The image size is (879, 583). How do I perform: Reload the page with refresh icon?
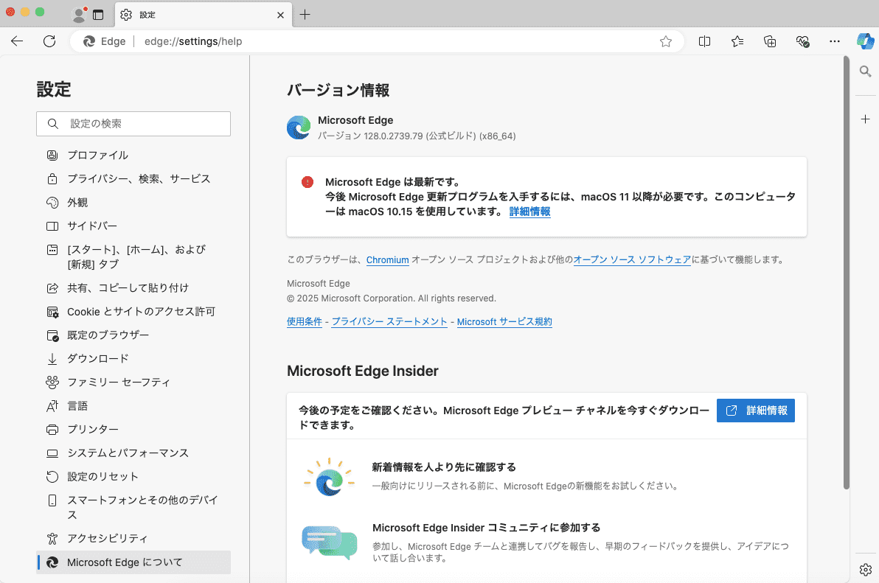pyautogui.click(x=49, y=41)
